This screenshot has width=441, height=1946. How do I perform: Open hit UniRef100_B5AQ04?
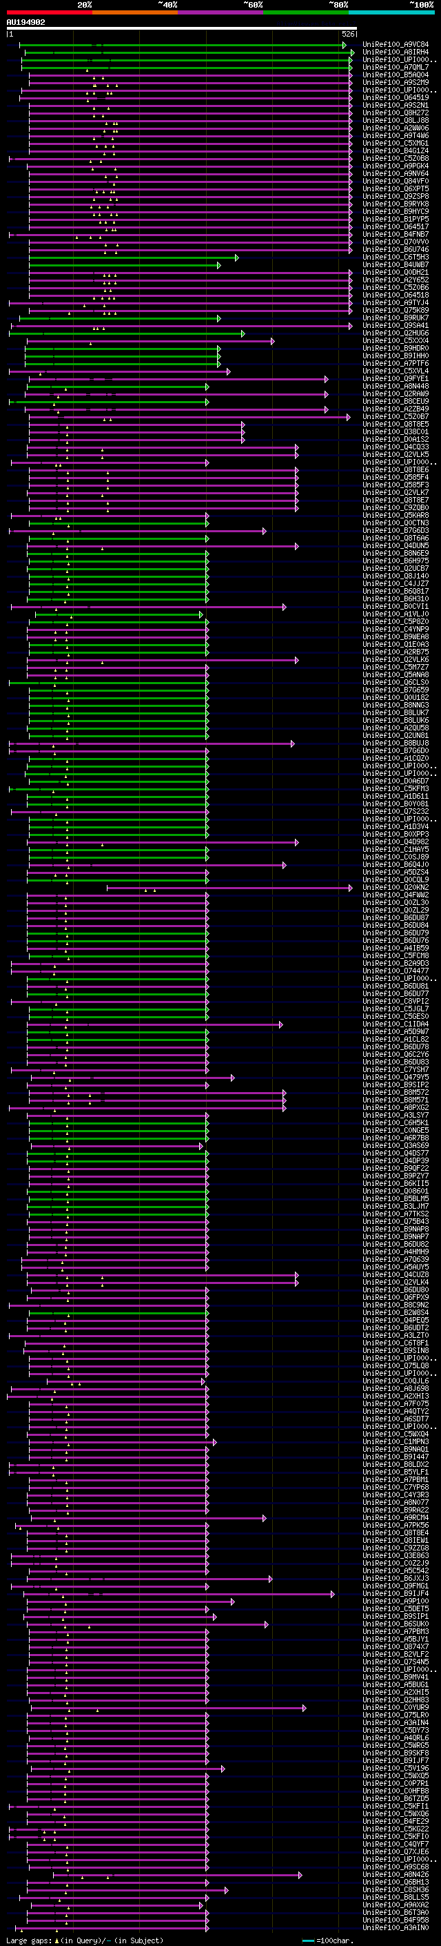396,75
